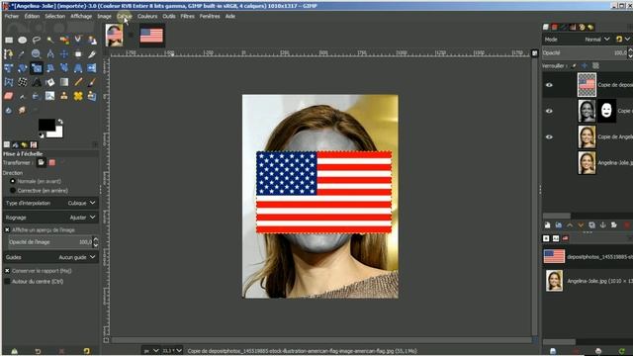Set transform target to selection
This screenshot has width=633, height=356.
[x=52, y=162]
